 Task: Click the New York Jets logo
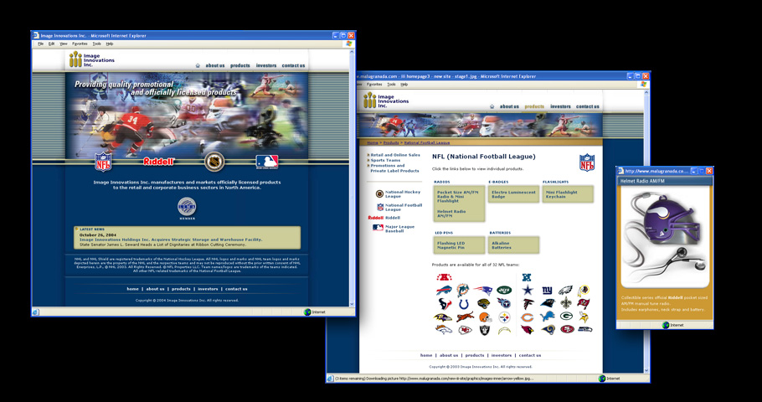pos(504,291)
